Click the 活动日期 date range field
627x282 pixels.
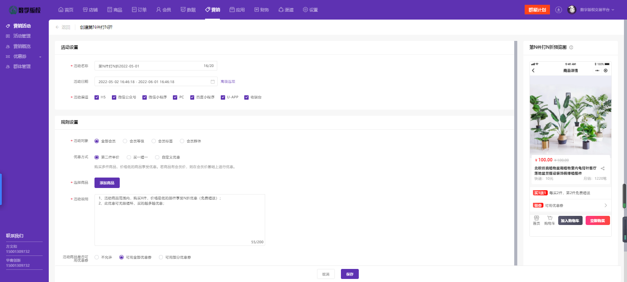[x=155, y=81]
